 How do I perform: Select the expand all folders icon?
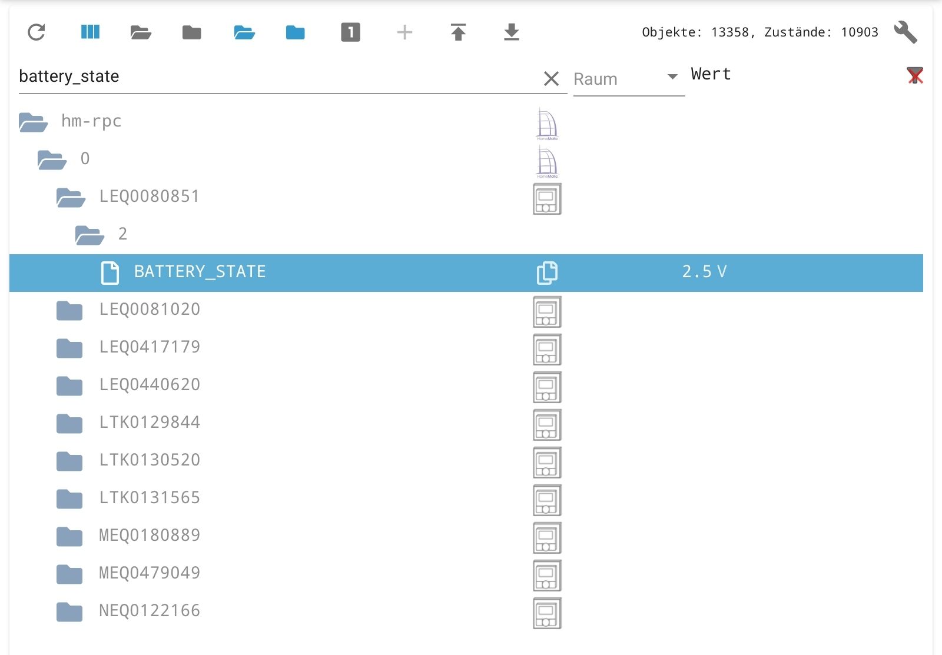pos(140,32)
